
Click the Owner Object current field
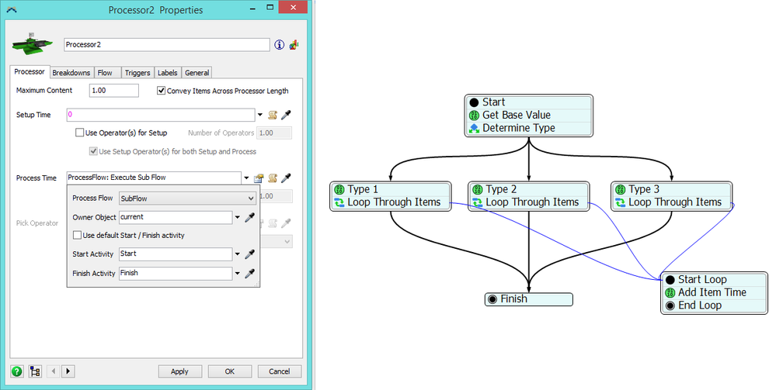[x=176, y=217]
